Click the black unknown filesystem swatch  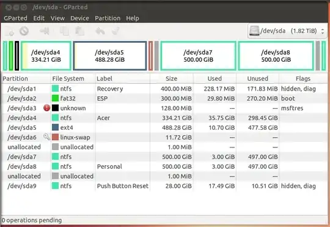click(x=55, y=108)
